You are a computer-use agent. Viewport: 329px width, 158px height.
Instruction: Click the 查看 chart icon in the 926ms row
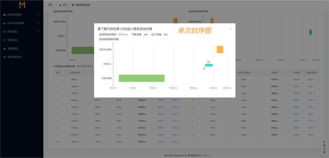[x=299, y=93]
